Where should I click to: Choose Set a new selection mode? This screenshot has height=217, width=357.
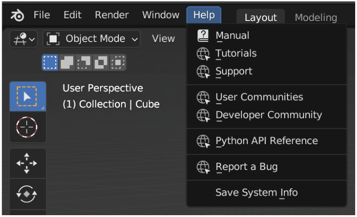pyautogui.click(x=50, y=62)
